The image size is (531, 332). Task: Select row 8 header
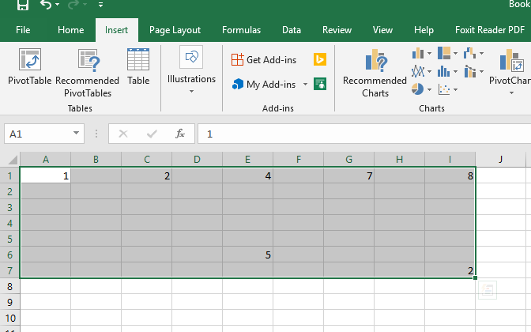pos(9,287)
